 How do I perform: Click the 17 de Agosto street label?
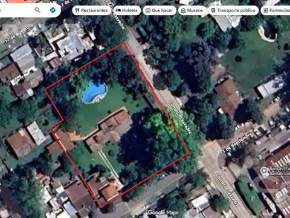(17, 35)
